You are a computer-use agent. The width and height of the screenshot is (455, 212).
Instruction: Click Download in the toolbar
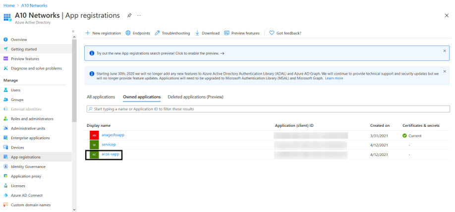(207, 33)
